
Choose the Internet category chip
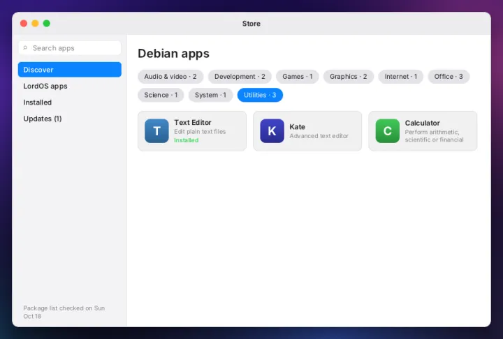401,77
